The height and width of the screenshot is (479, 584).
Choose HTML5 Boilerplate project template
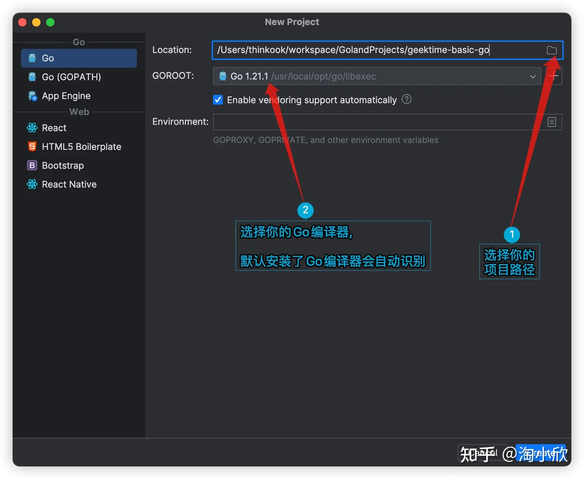[81, 147]
